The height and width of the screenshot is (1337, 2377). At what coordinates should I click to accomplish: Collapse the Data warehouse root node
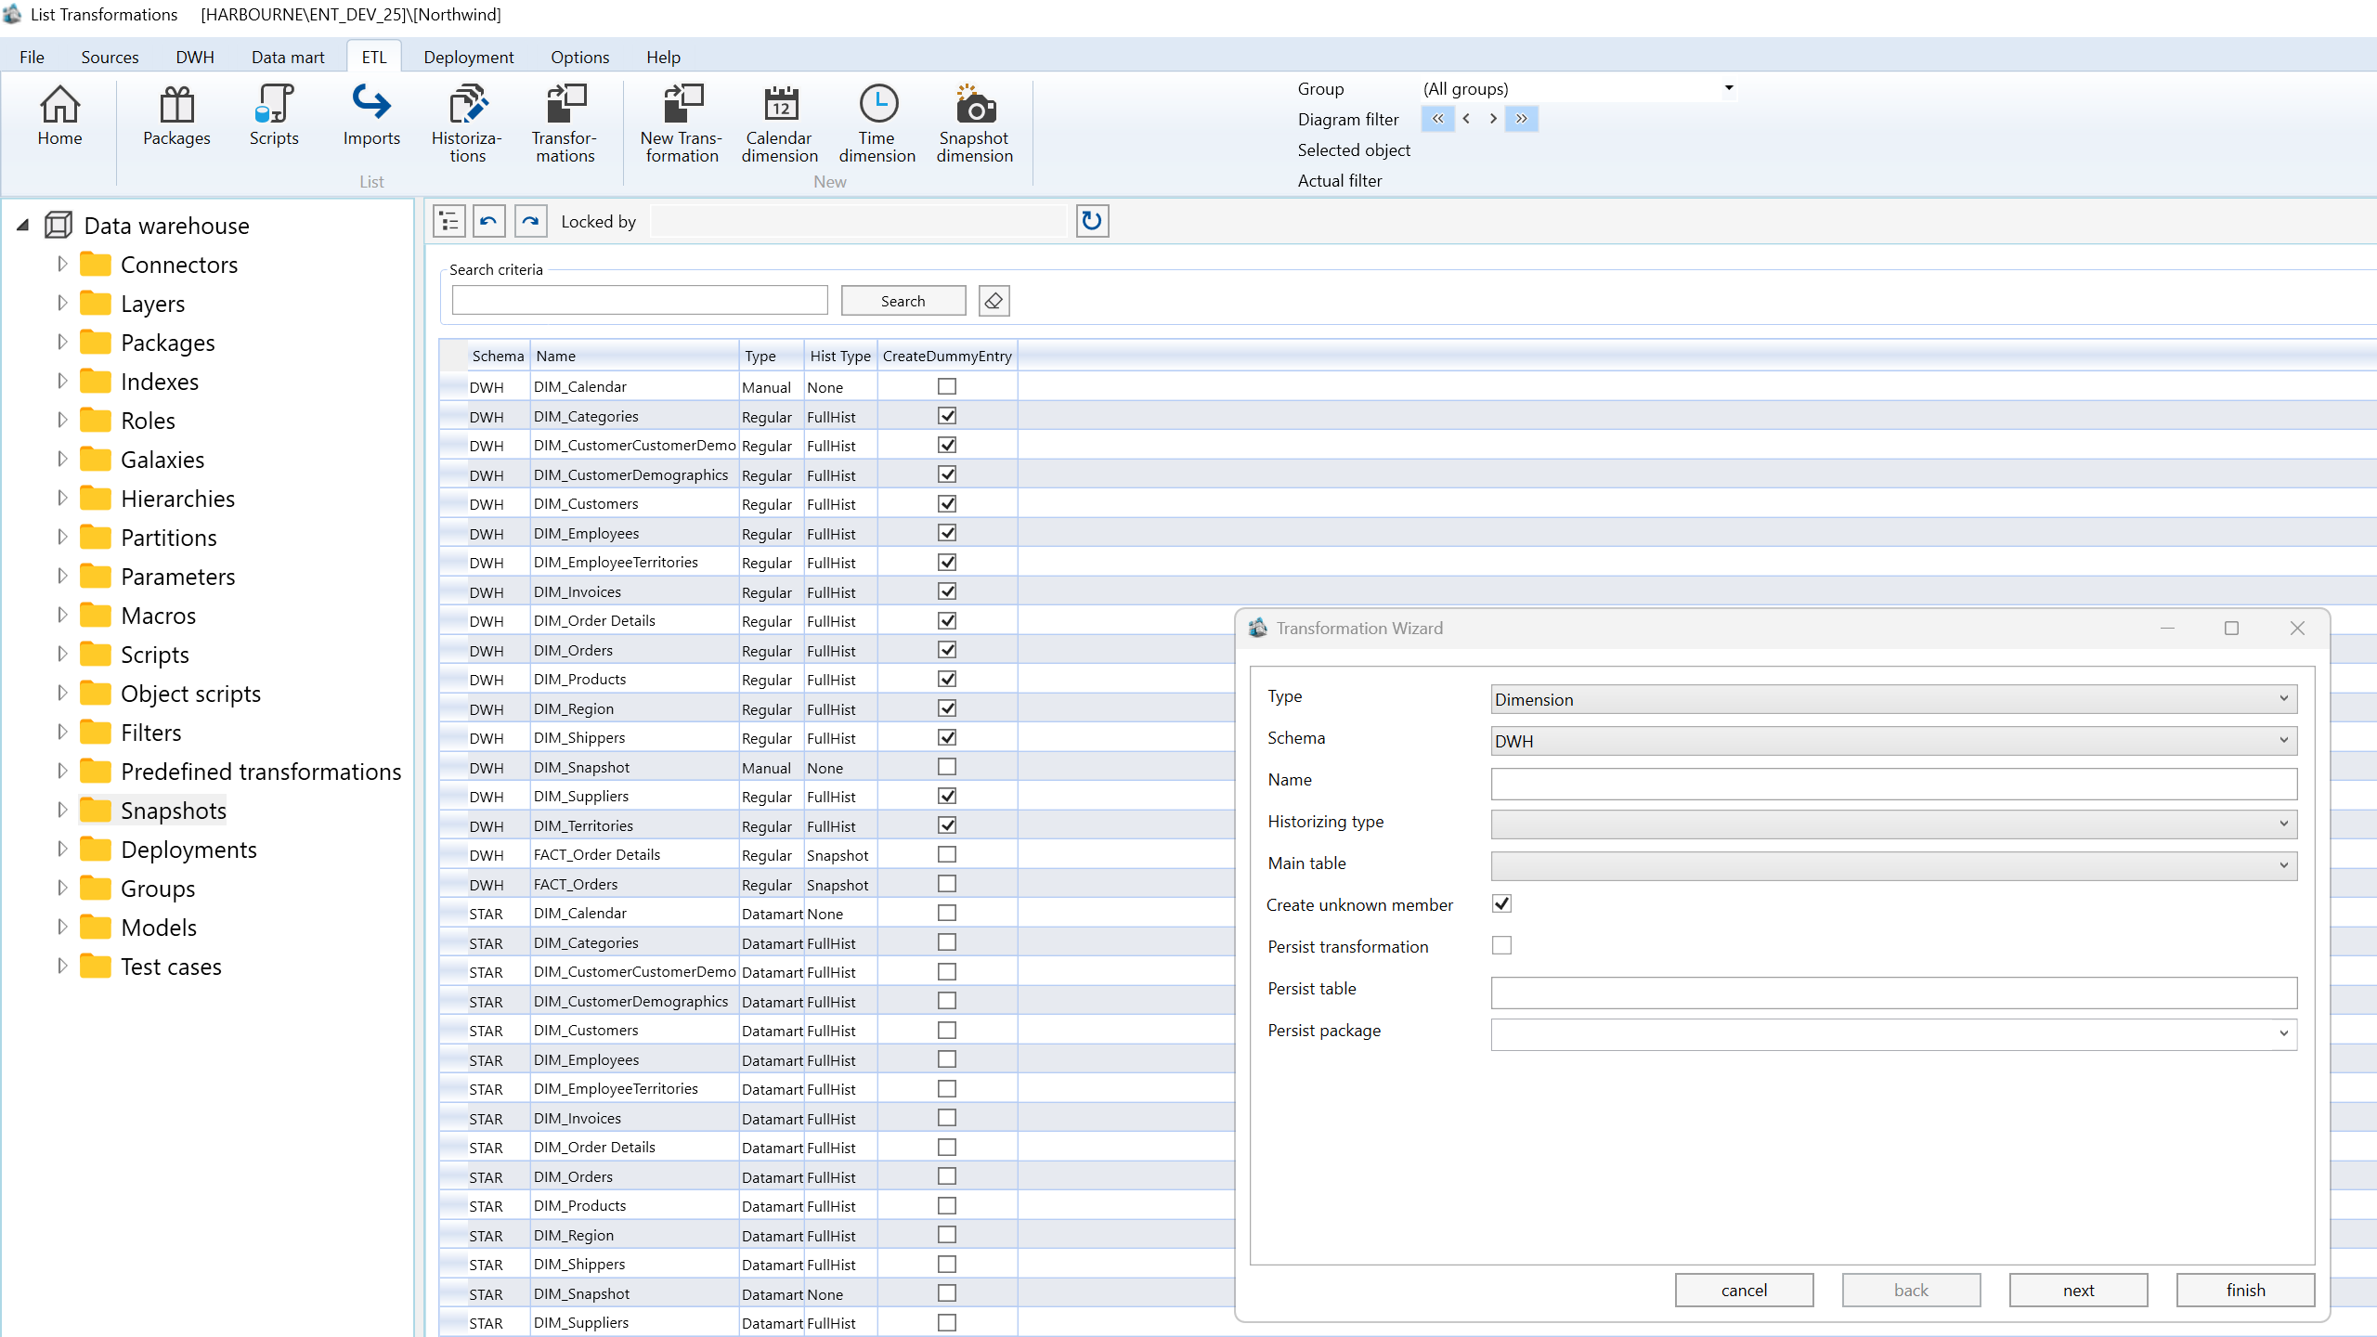coord(23,225)
